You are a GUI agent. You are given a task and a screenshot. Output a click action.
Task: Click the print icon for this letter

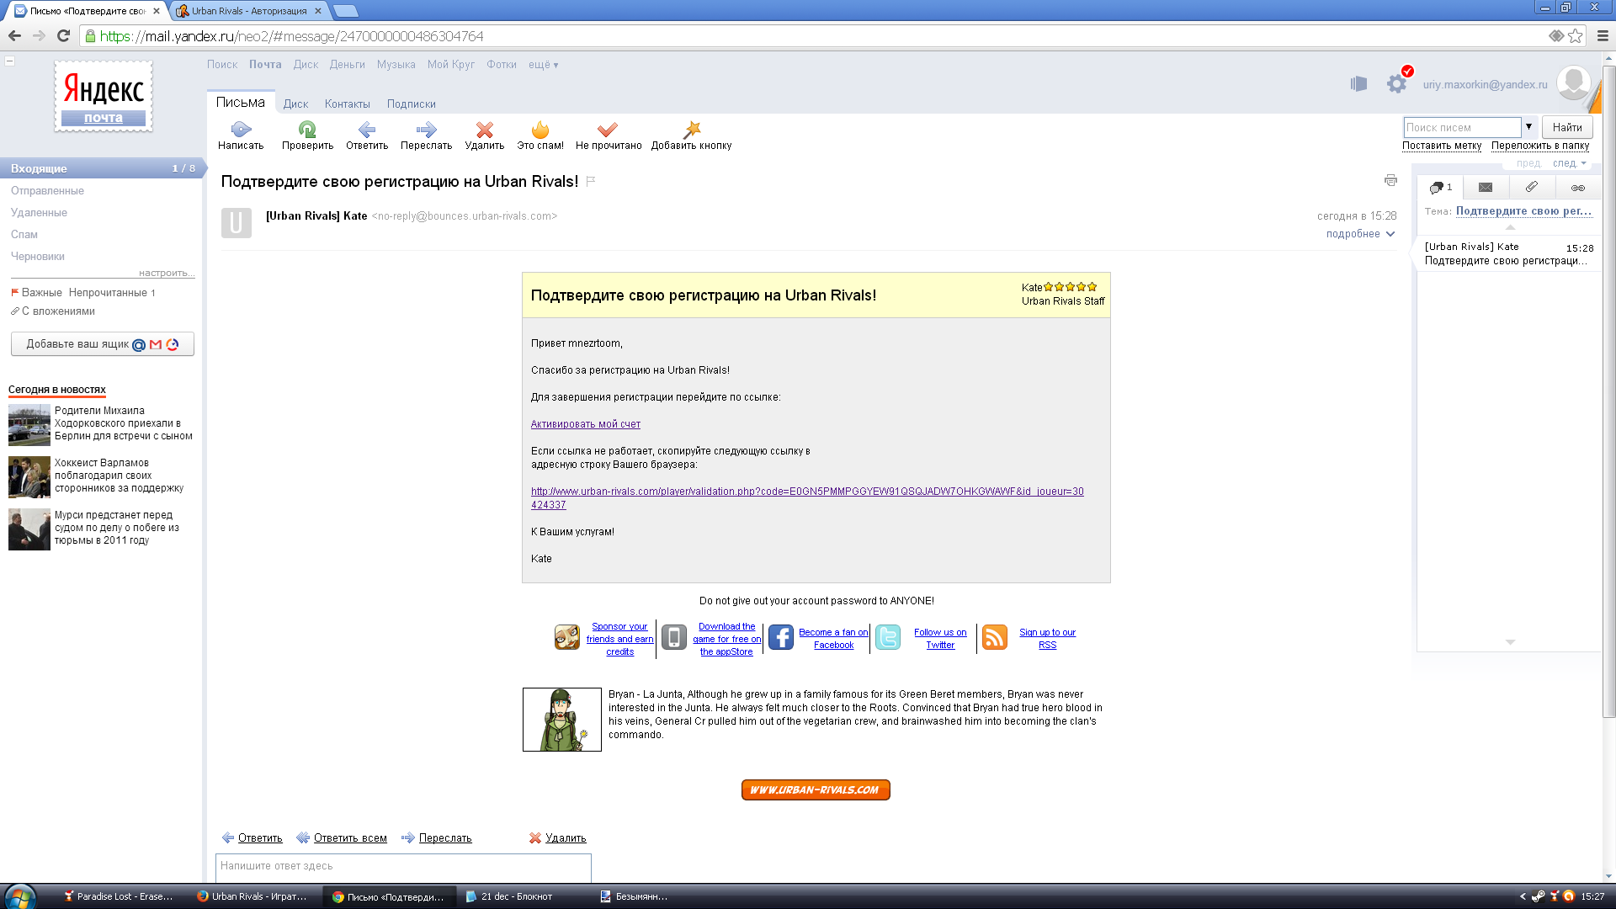tap(1390, 180)
